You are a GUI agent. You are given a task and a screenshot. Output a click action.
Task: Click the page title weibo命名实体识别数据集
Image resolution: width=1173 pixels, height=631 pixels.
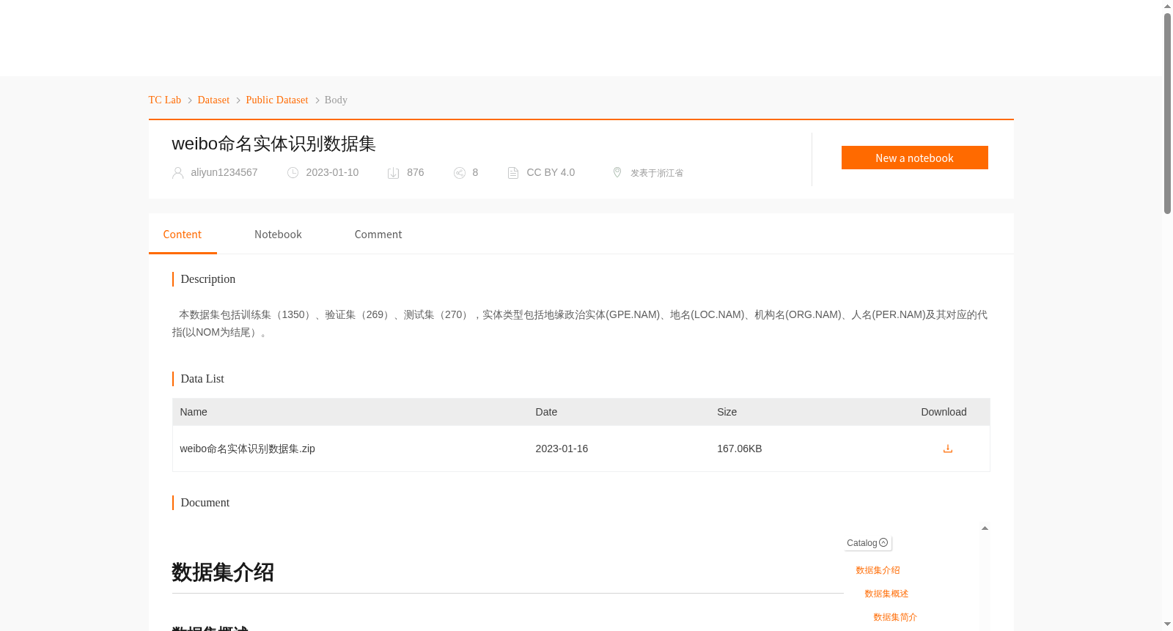[x=273, y=144]
